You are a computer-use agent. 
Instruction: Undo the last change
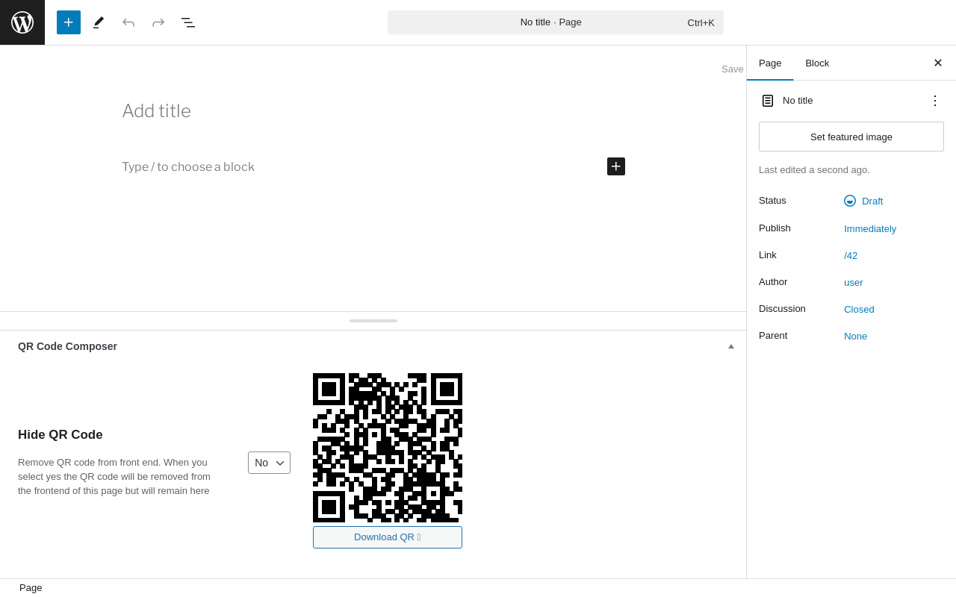tap(128, 22)
